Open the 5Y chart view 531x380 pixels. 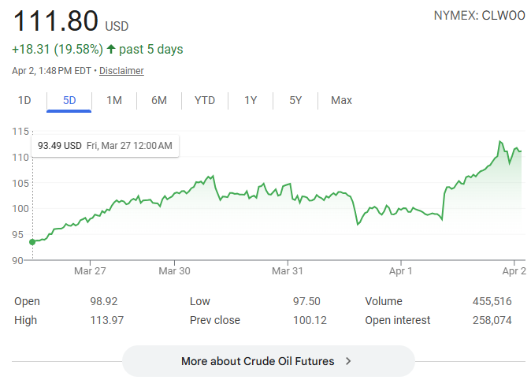[x=295, y=100]
